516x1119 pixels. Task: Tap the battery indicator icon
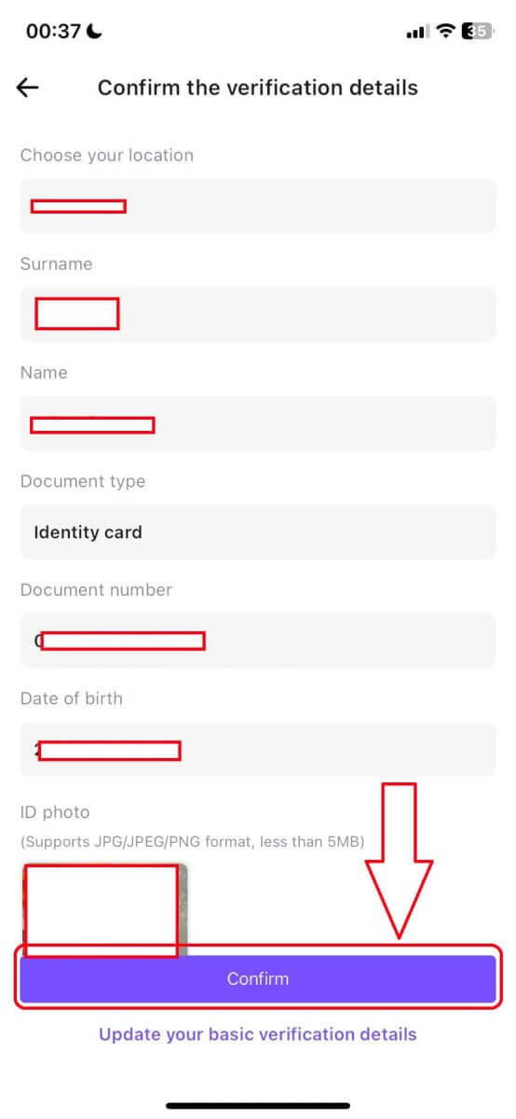point(478,31)
